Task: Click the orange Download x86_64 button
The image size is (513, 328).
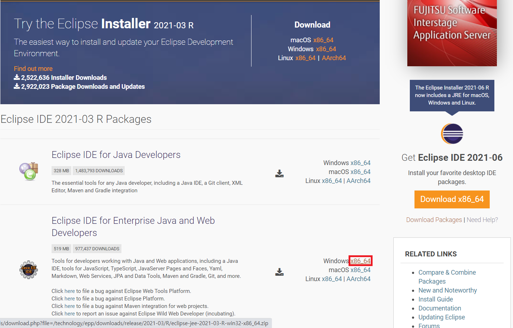Action: tap(452, 199)
